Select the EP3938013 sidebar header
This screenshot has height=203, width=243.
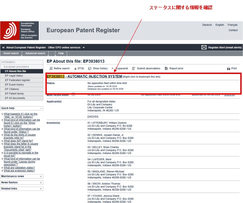tap(22, 62)
